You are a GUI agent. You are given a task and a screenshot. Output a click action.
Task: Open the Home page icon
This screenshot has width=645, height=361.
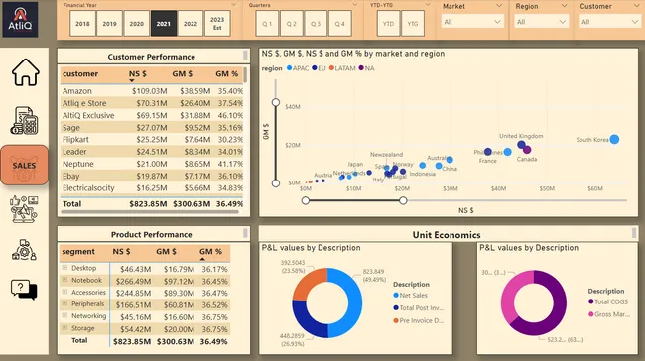click(26, 72)
